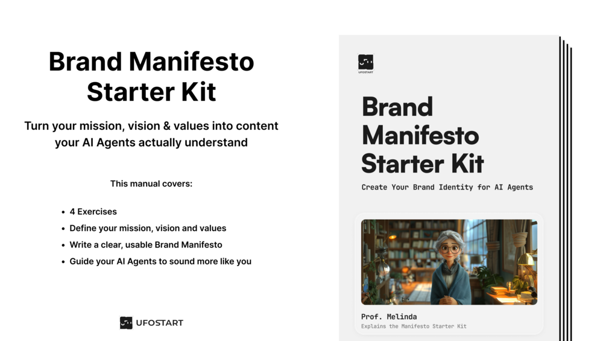This screenshot has height=341, width=606.
Task: Click the desk lamp in the library image
Action: (x=525, y=261)
